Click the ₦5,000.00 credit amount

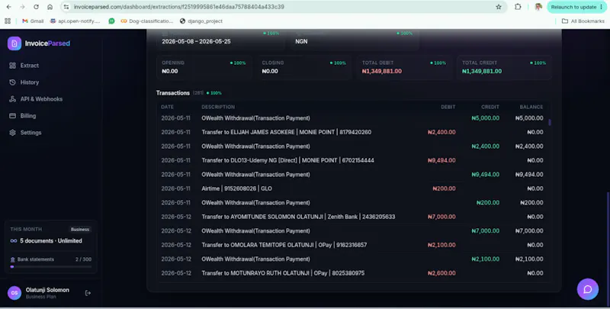485,118
